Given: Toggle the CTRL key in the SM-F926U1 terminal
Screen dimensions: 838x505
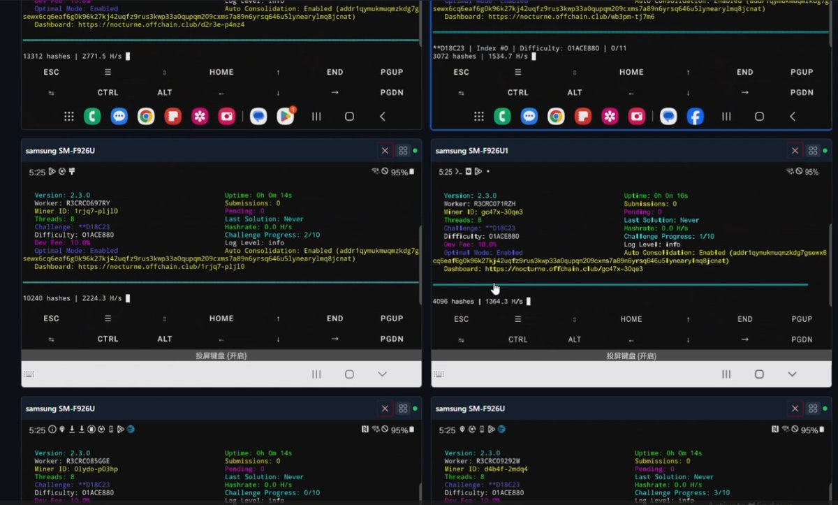Looking at the screenshot, I should (x=517, y=339).
